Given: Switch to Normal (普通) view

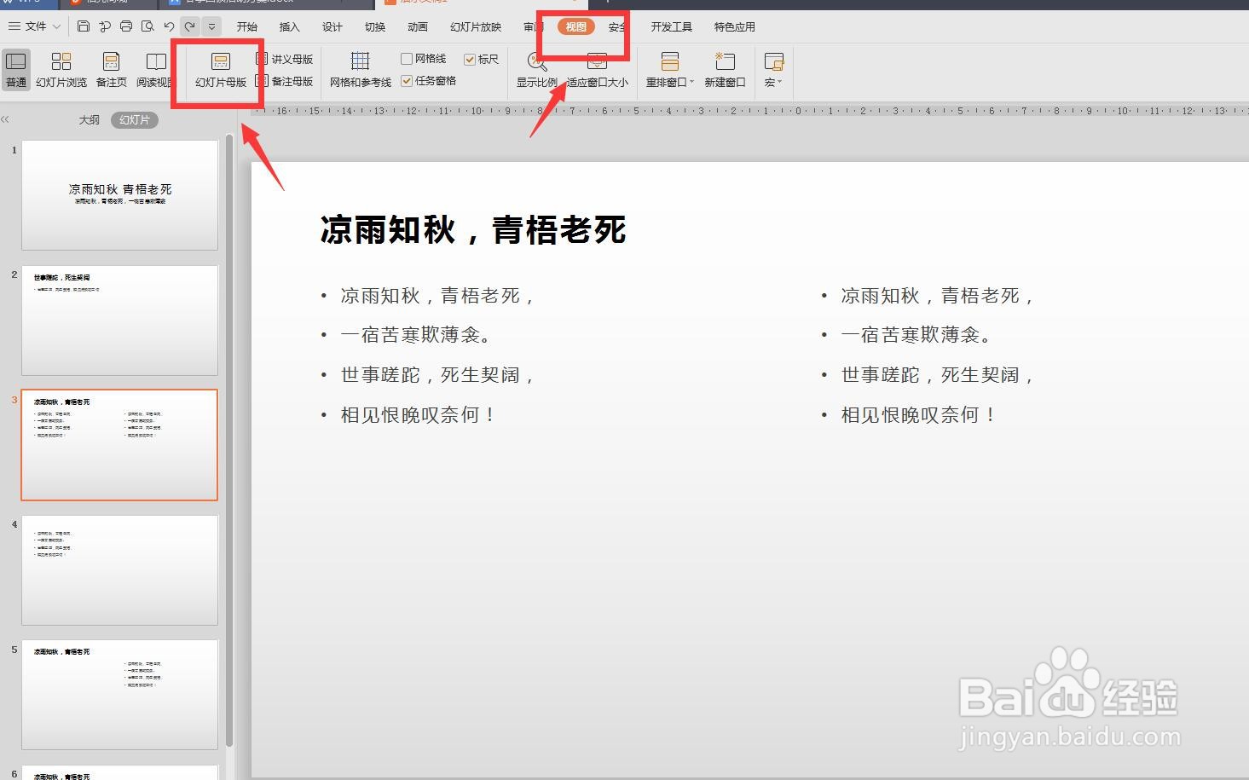Looking at the screenshot, I should [x=16, y=69].
